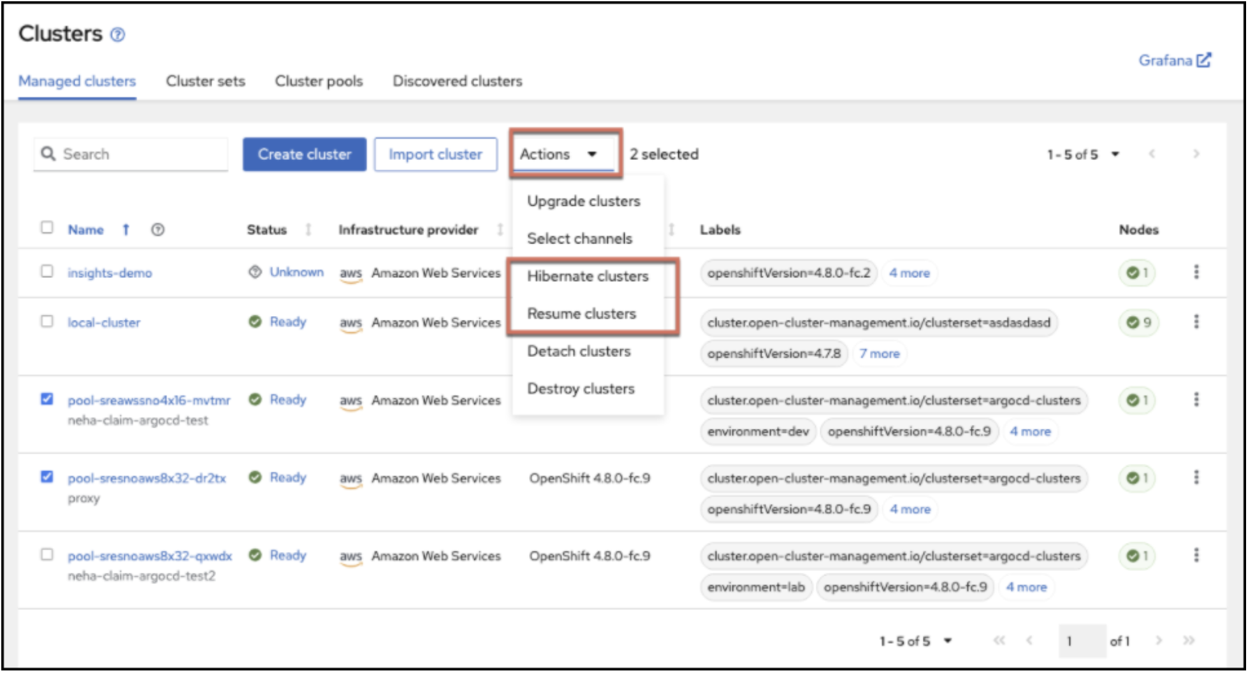Open kebab menu for pool-sresnoaws8x32-qxwdx row
1248x673 pixels.
1196,556
